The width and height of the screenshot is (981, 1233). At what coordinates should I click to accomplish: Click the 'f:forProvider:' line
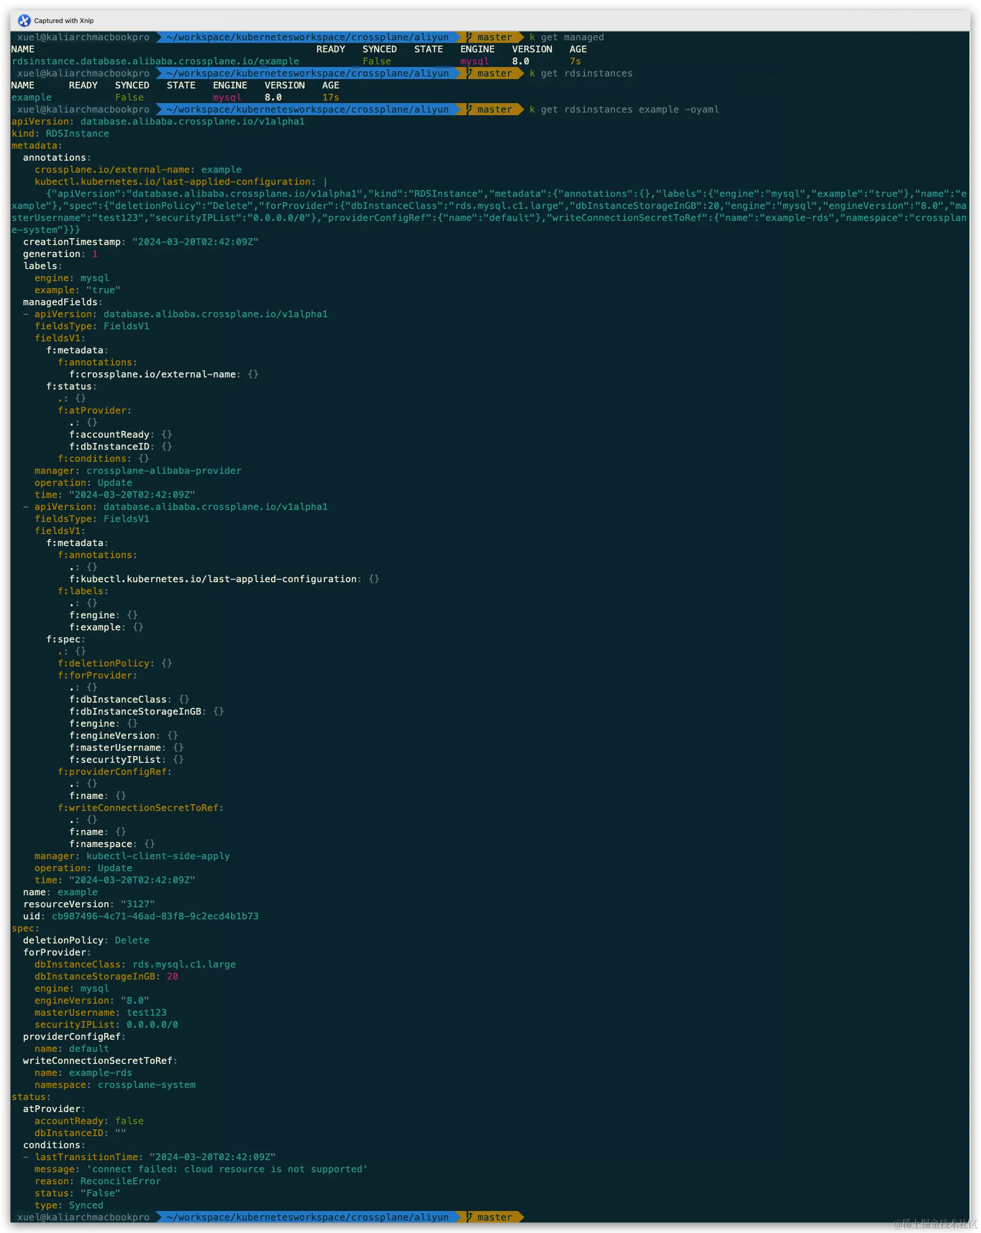coord(97,675)
